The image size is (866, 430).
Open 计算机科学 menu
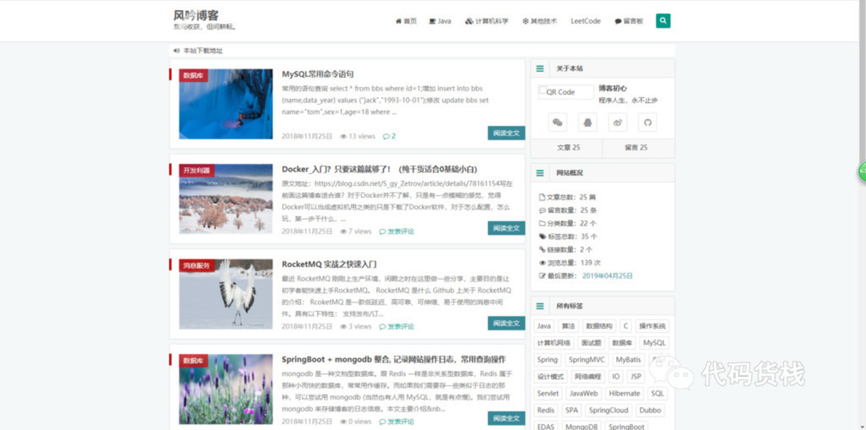point(487,21)
